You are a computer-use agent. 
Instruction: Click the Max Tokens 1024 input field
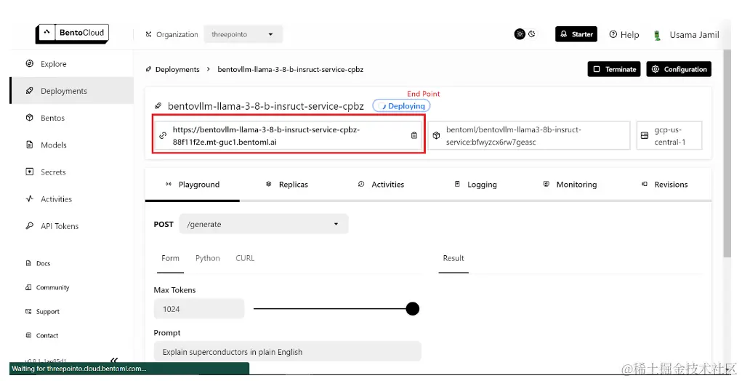click(x=198, y=309)
